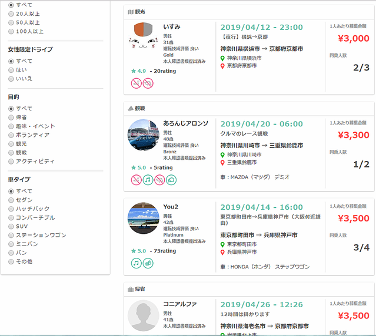The image size is (376, 336).
Task: Select the ミニバン car type option
Action: [x=11, y=244]
